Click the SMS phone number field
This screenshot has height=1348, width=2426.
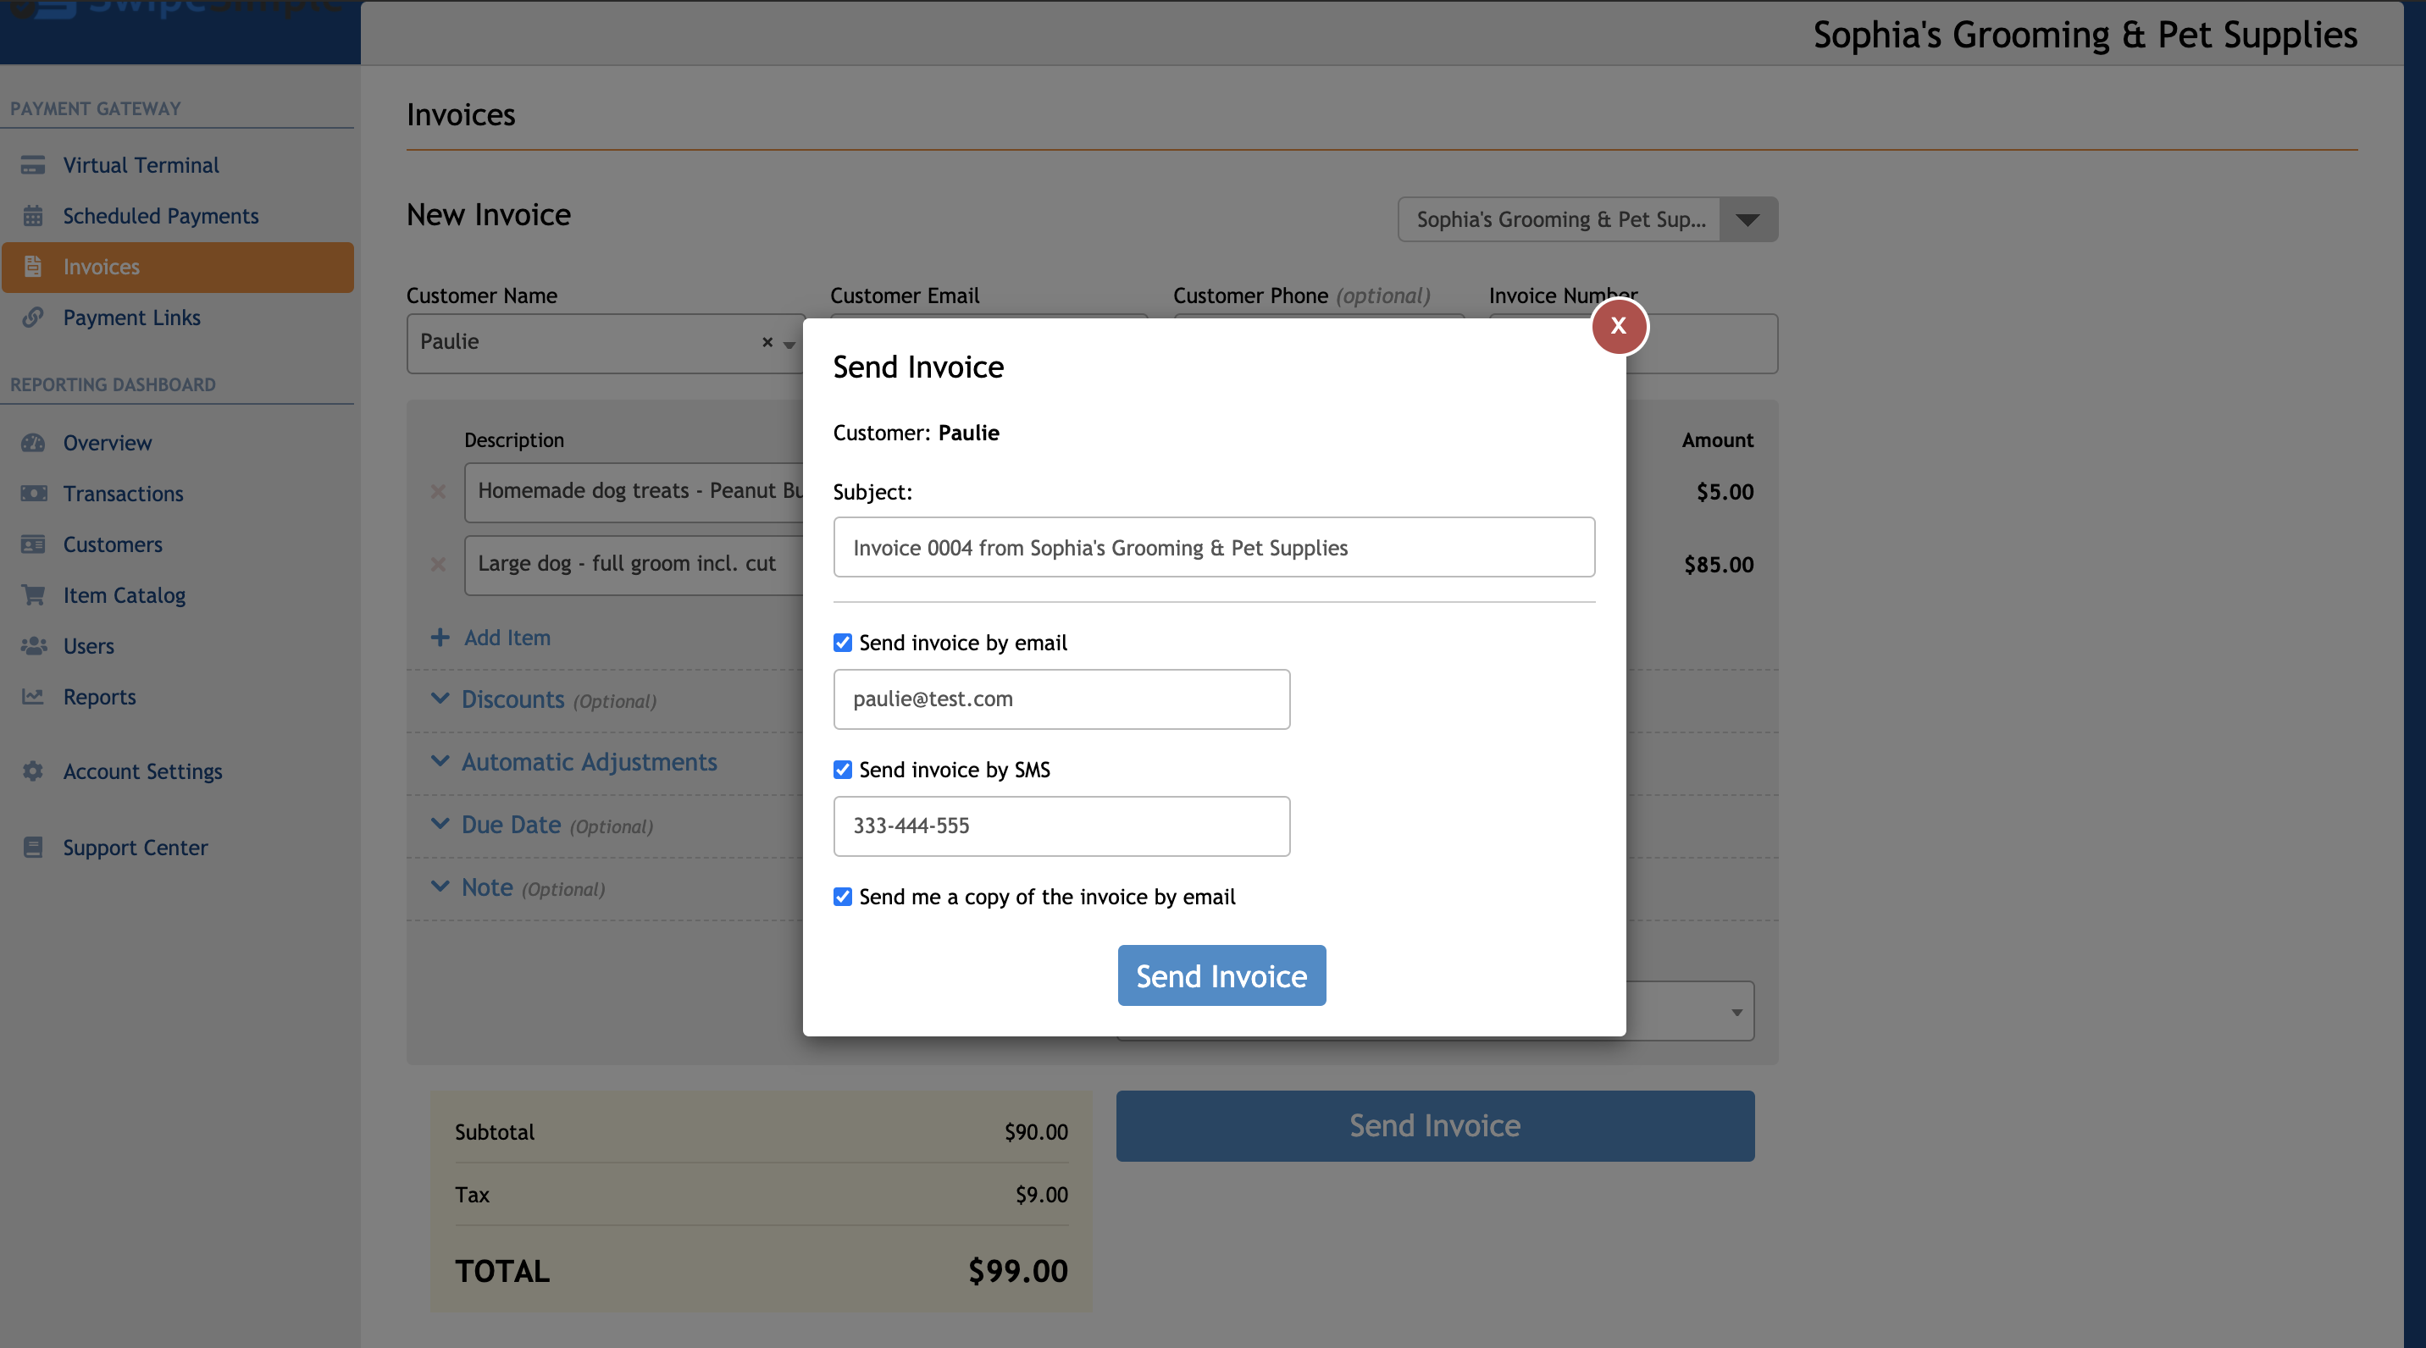1061,826
